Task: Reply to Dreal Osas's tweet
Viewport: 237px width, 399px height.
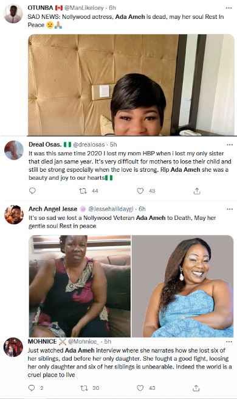Action: (x=32, y=191)
